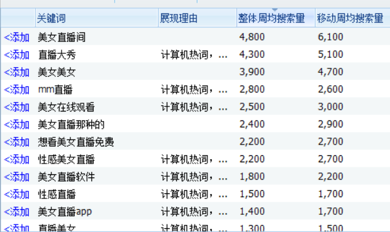Select keyword cell 性感直播

coord(56,195)
